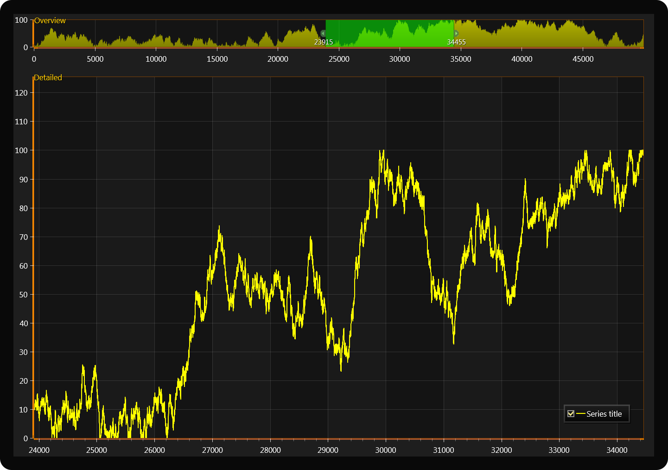Click the orange nib at Detailed X-axis right end
The height and width of the screenshot is (470, 668).
tap(642, 438)
